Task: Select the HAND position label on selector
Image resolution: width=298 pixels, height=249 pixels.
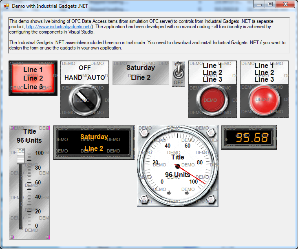Action: [73, 77]
